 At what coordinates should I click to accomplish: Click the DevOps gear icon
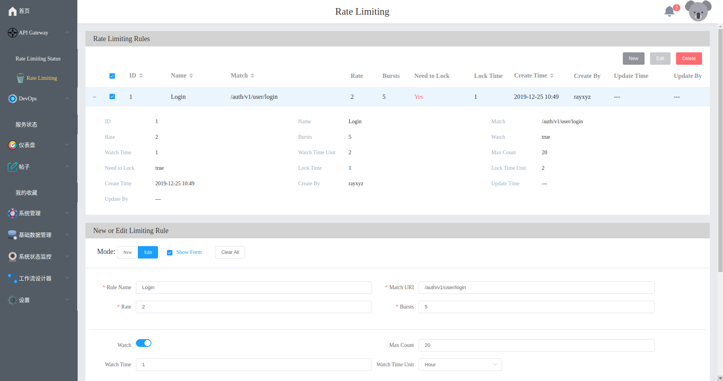[x=12, y=99]
